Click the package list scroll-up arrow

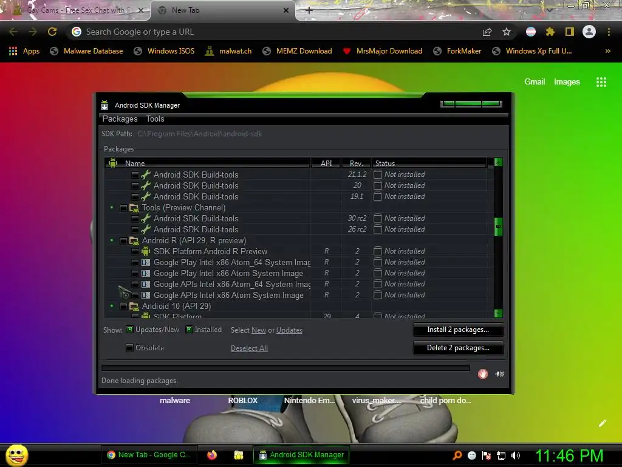pos(499,162)
